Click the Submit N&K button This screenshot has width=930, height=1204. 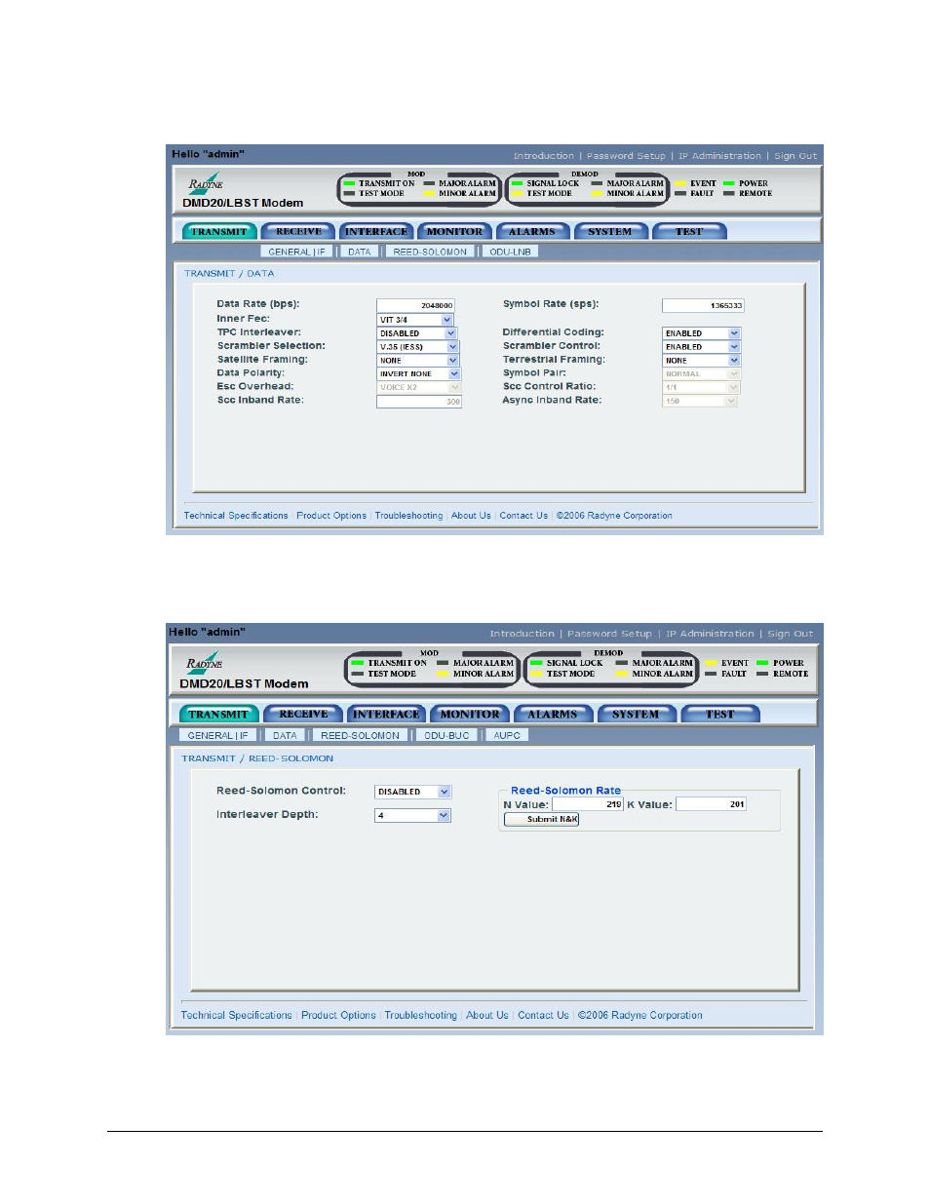click(x=542, y=819)
